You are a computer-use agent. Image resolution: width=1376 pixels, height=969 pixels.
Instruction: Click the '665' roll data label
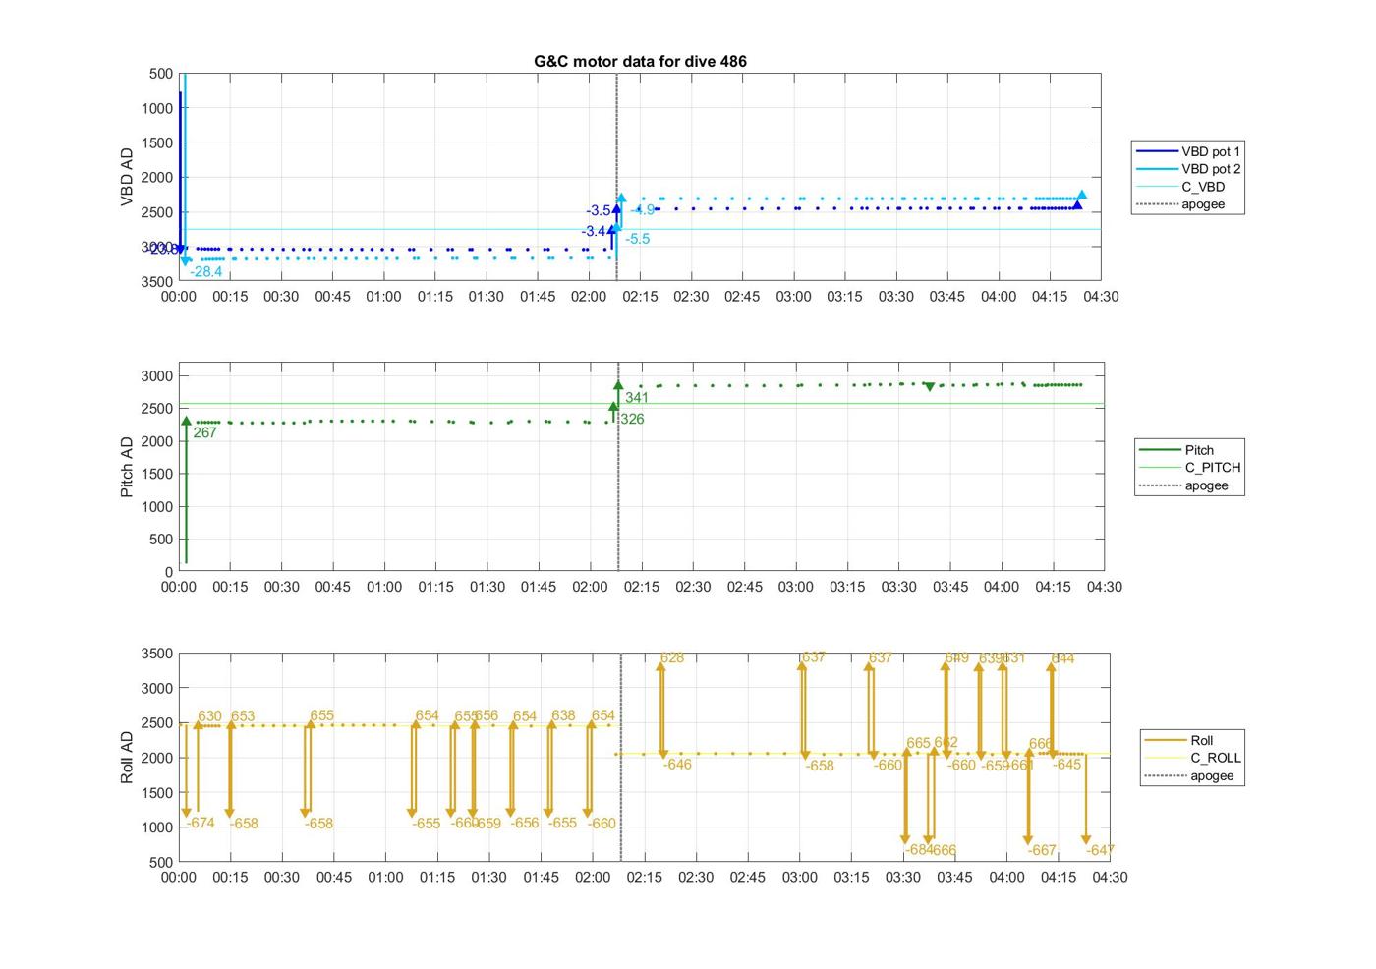[918, 743]
